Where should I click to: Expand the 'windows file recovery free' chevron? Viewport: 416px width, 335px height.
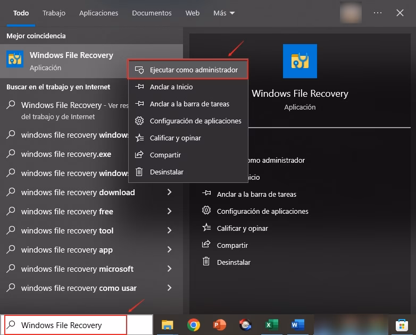170,211
